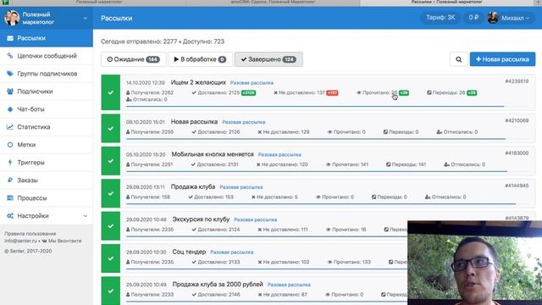Switch to amoCRM browser tab
The height and width of the screenshot is (305, 542).
[x=273, y=2]
